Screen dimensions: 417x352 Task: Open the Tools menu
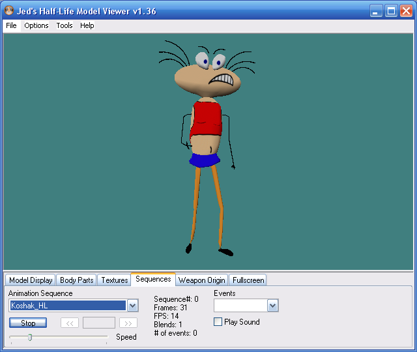click(65, 25)
